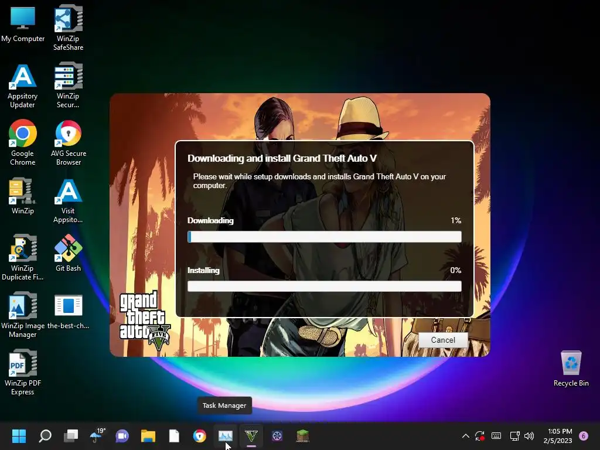Click the 0% install percentage
The width and height of the screenshot is (600, 450).
click(x=455, y=270)
